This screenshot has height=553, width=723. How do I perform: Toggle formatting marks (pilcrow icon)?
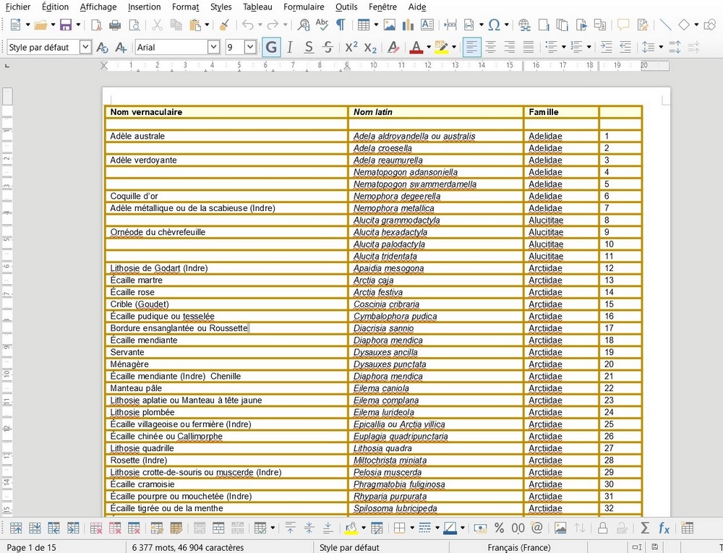(341, 25)
